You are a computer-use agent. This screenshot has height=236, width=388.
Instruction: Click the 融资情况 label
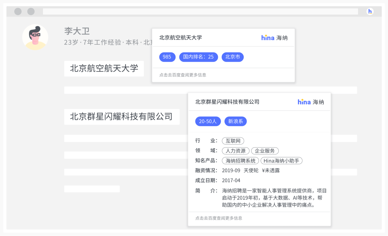[x=206, y=170]
